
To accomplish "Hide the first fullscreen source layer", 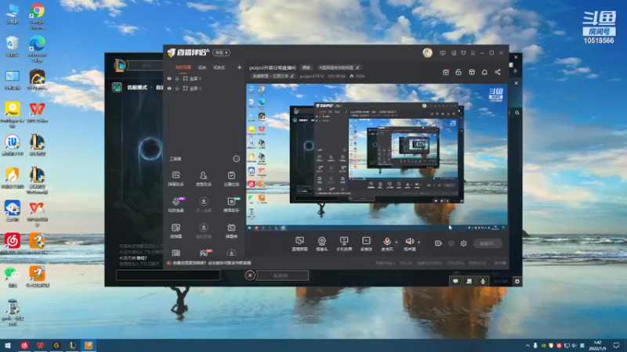I will pos(169,79).
